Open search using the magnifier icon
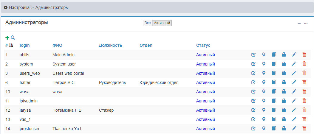The height and width of the screenshot is (134, 314). [x=13, y=38]
